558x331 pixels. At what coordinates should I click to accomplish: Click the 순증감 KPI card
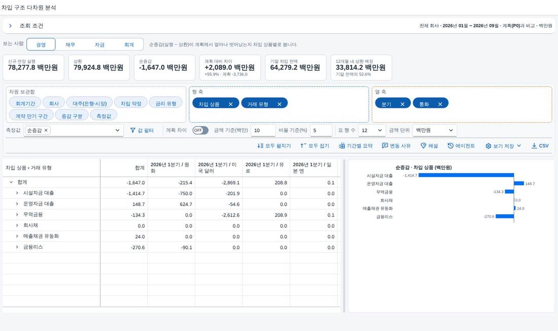(x=164, y=67)
